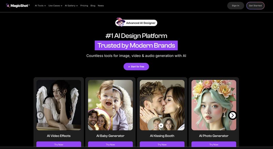Viewport: 273px width, 149px height.
Task: Open the Blog menu item
Action: pos(93,5)
